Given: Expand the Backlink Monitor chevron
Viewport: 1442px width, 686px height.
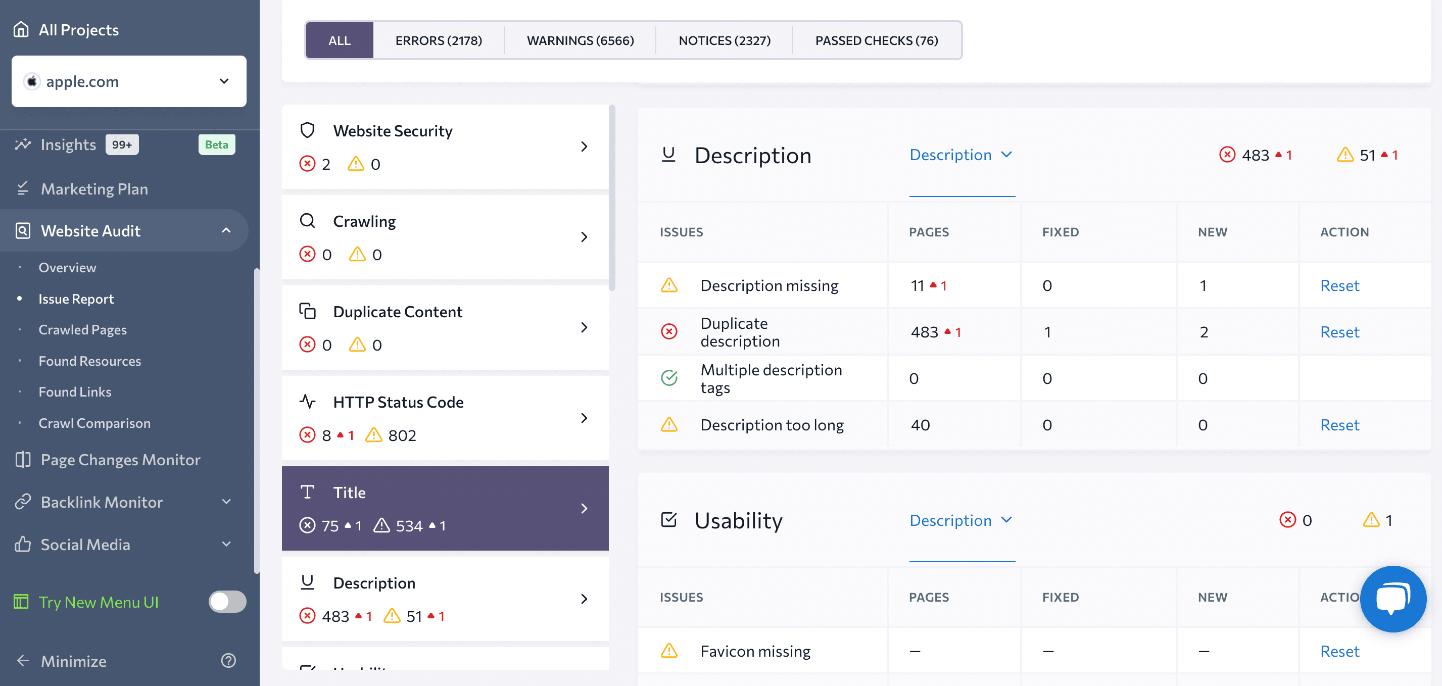Looking at the screenshot, I should point(226,502).
